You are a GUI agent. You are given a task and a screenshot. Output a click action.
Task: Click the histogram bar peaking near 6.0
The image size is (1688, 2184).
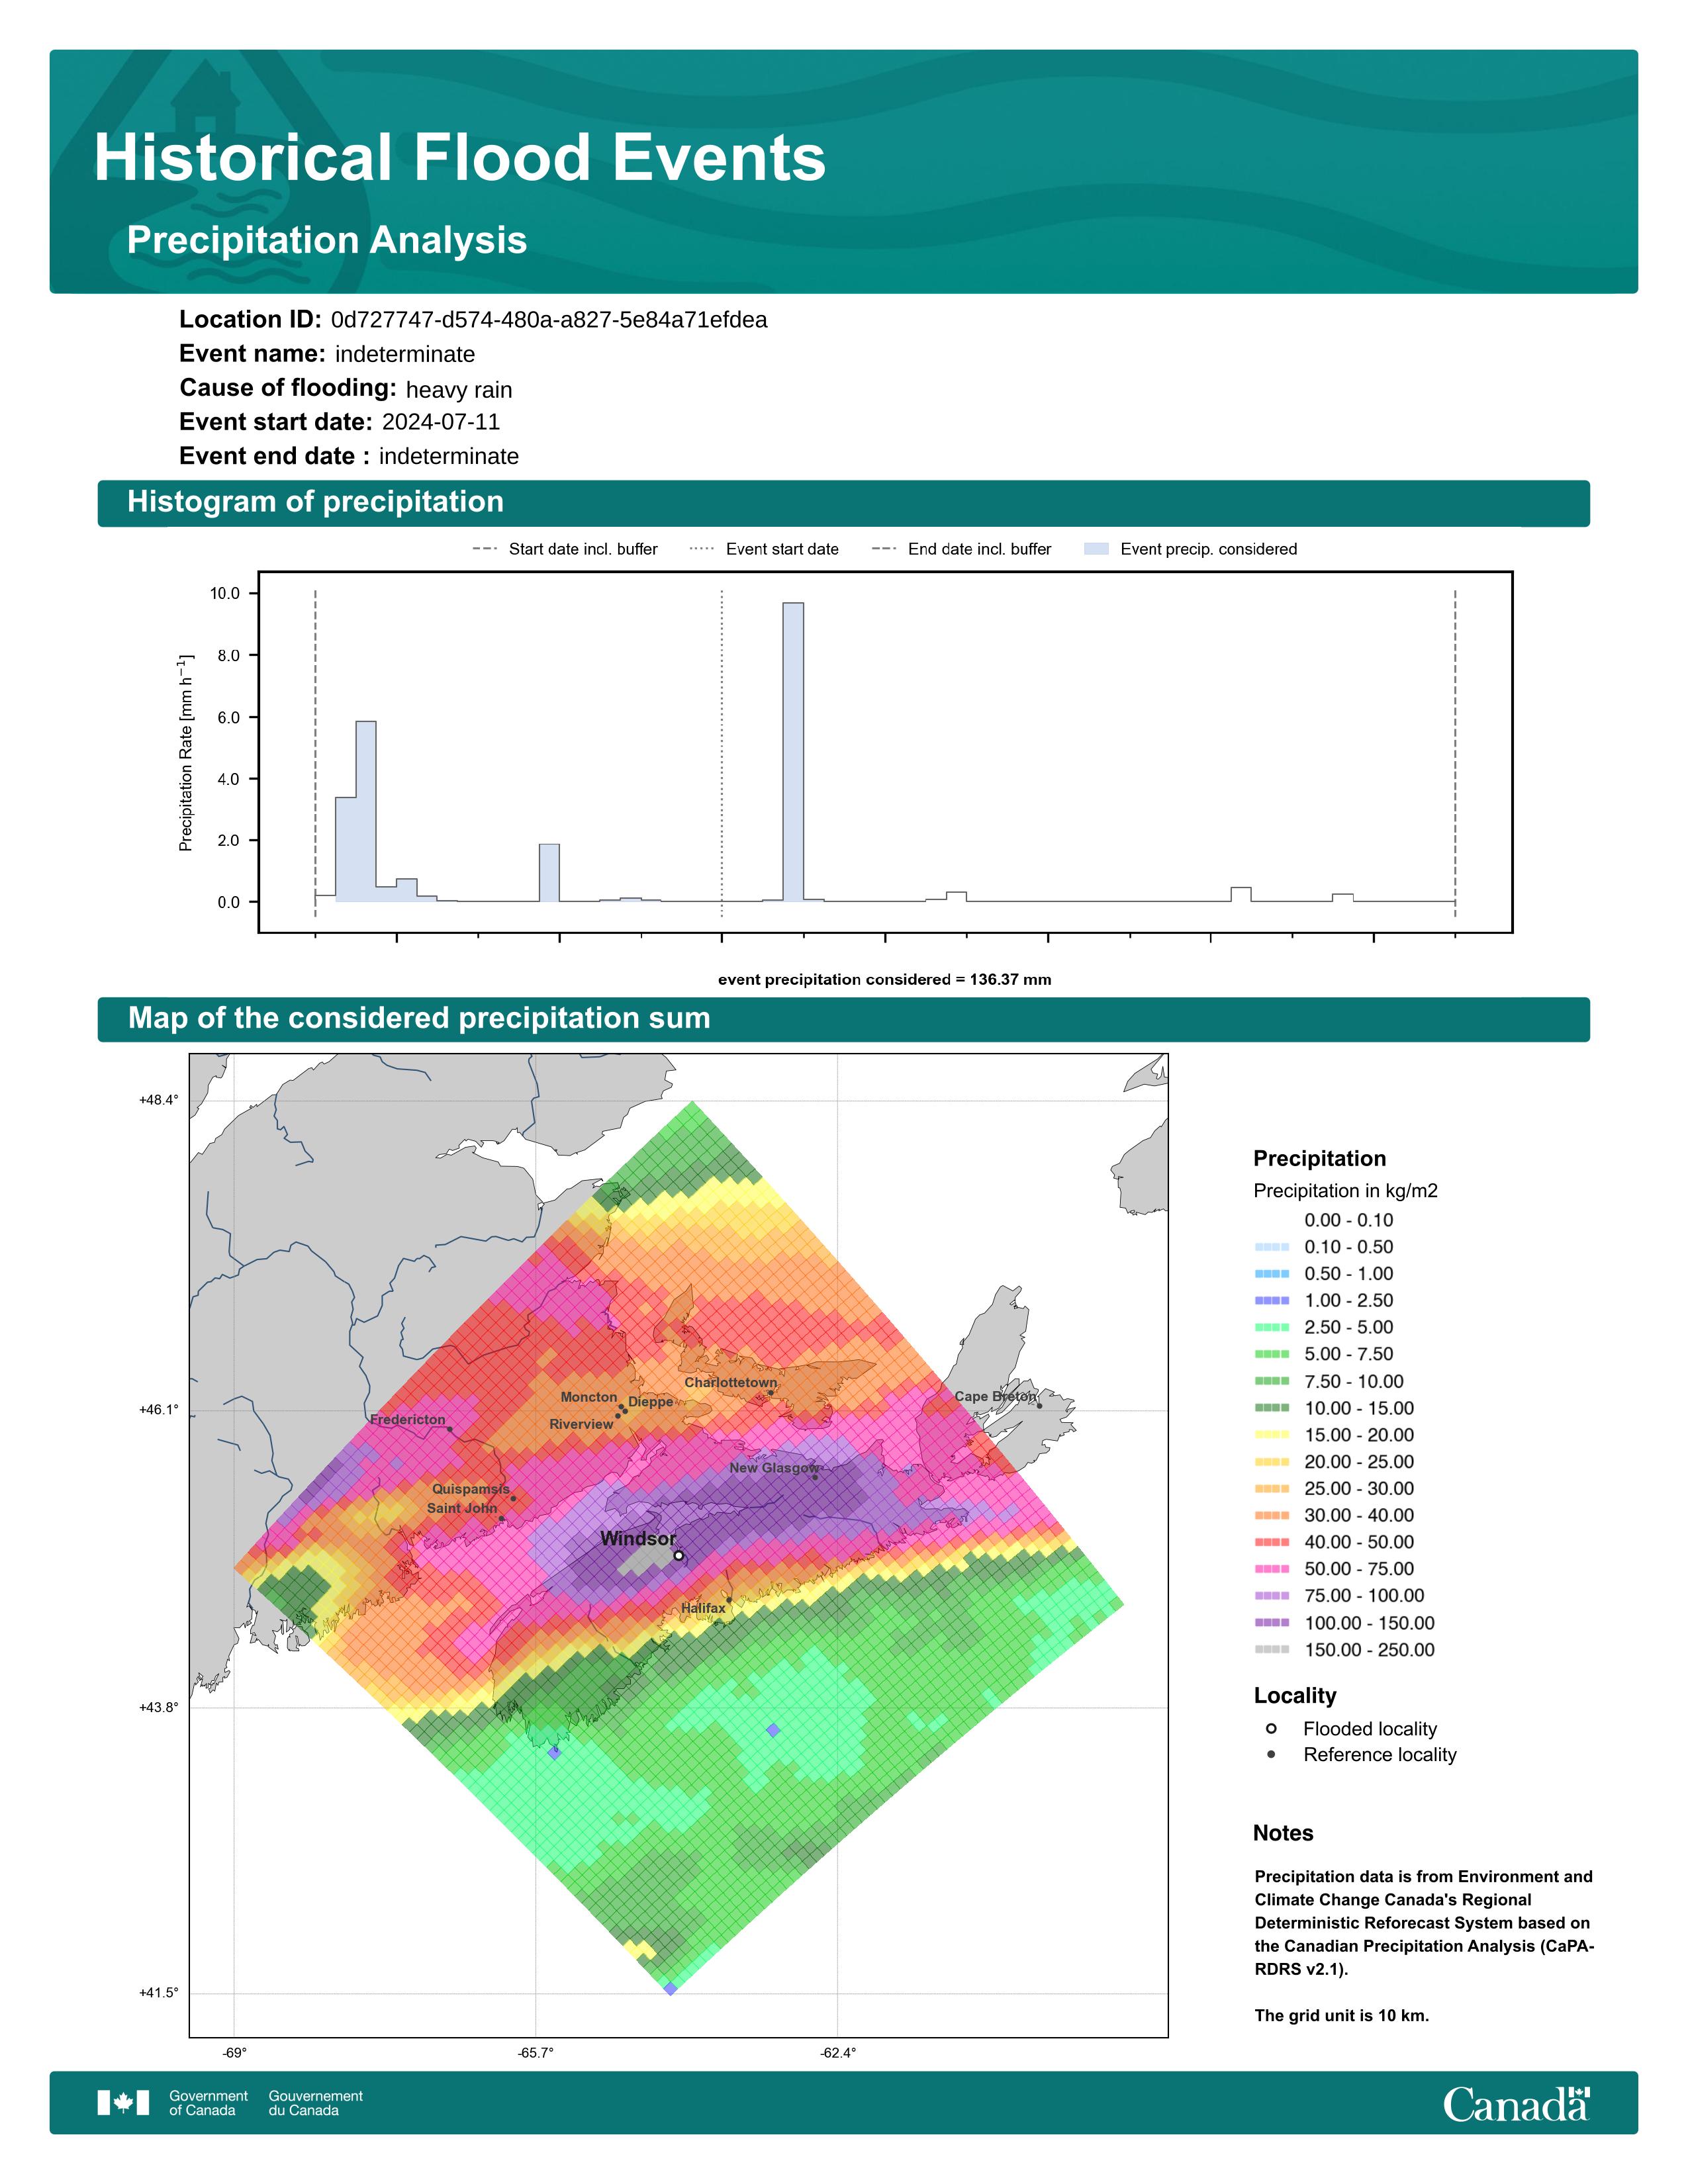click(366, 811)
